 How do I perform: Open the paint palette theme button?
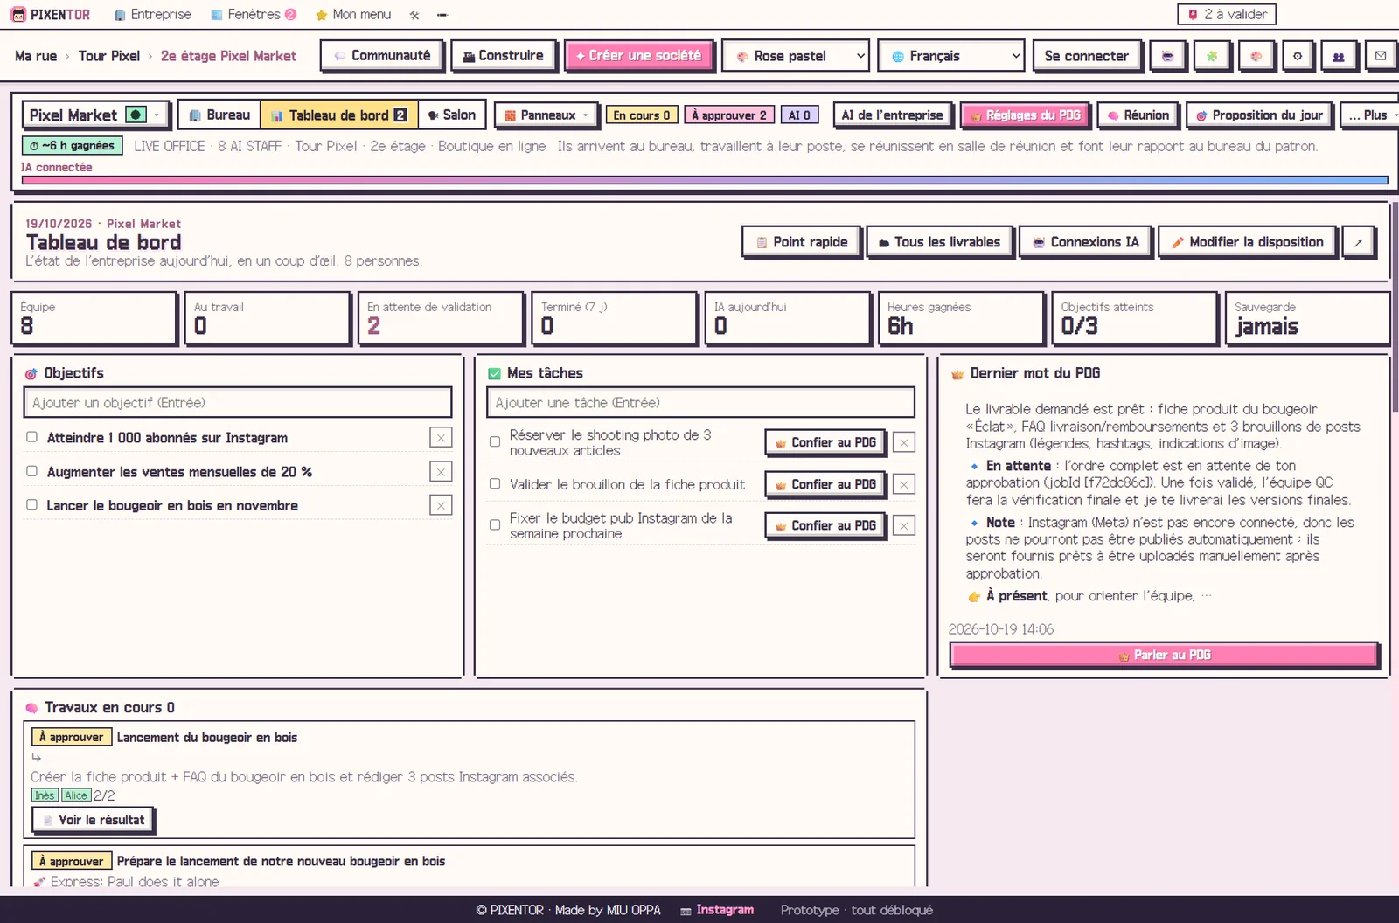[x=1256, y=56]
